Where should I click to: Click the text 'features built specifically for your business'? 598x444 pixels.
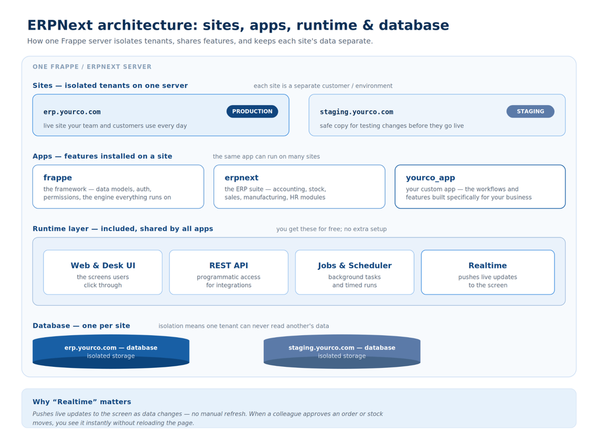point(469,197)
